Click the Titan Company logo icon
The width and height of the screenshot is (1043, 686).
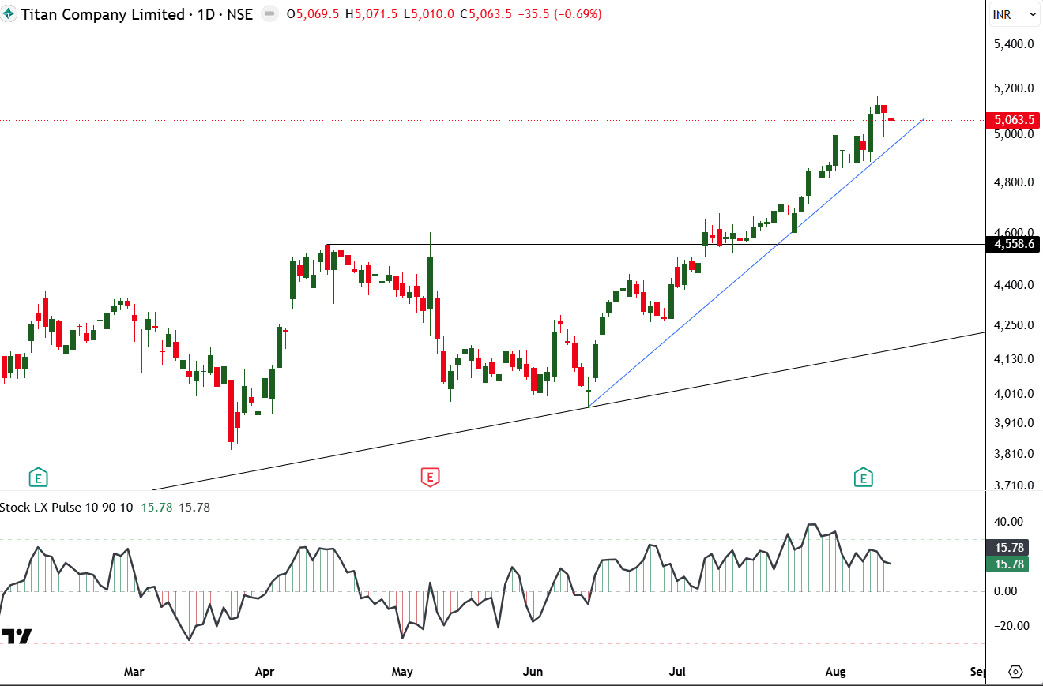coord(9,14)
